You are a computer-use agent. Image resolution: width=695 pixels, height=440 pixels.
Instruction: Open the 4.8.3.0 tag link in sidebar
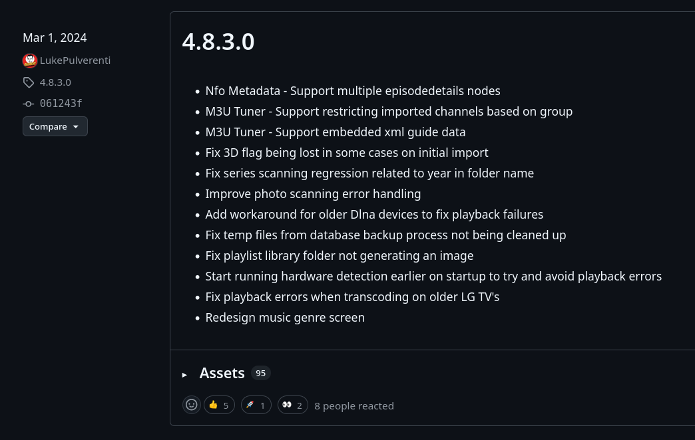[55, 82]
